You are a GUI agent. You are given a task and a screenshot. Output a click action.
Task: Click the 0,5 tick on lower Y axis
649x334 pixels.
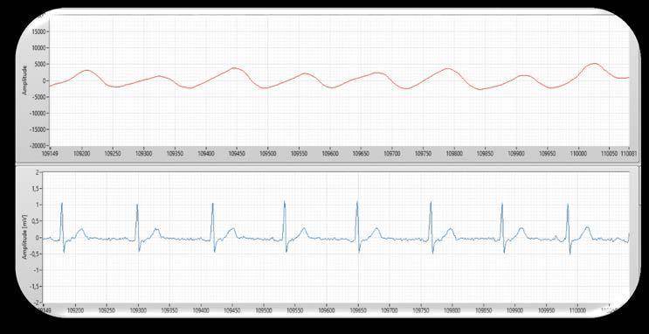[35, 221]
